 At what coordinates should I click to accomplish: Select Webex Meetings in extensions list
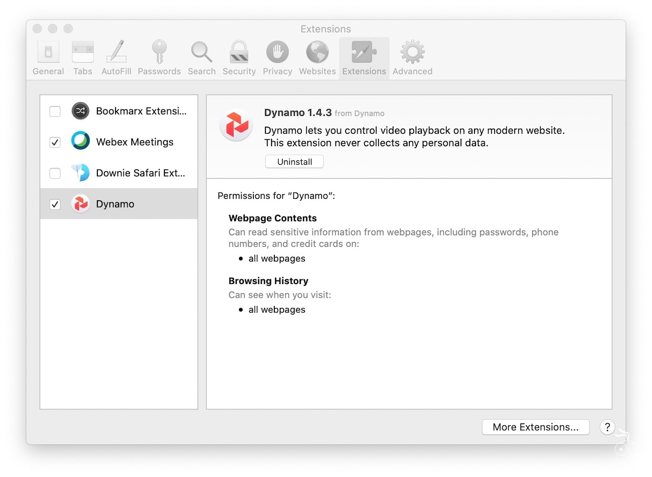[135, 142]
